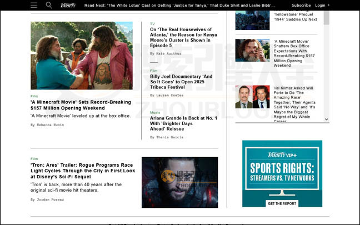This screenshot has width=360, height=225.
Task: Open Val Kilmer Will Forte sidebar story
Action: [294, 104]
